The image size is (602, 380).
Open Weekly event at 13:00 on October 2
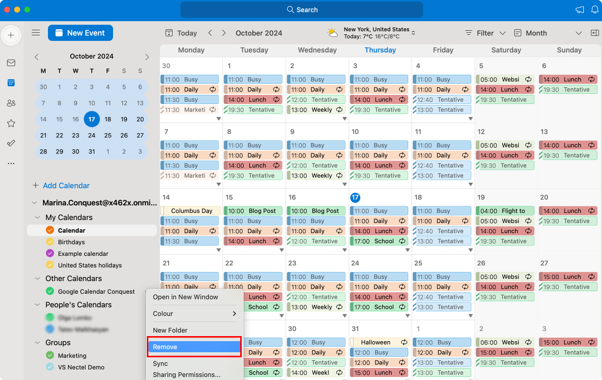tap(316, 110)
